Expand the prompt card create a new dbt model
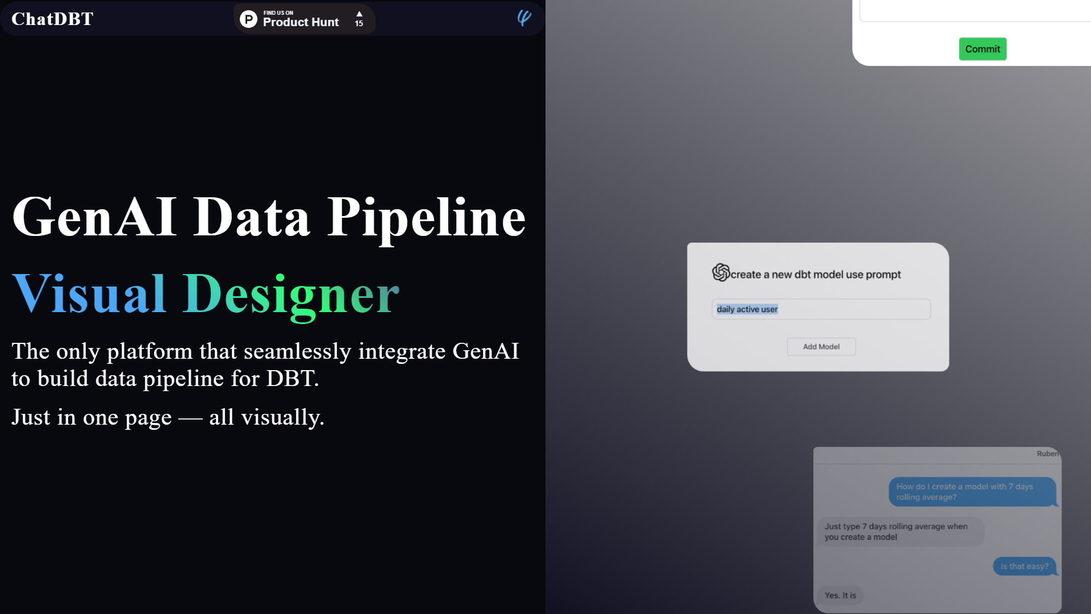 [x=817, y=307]
